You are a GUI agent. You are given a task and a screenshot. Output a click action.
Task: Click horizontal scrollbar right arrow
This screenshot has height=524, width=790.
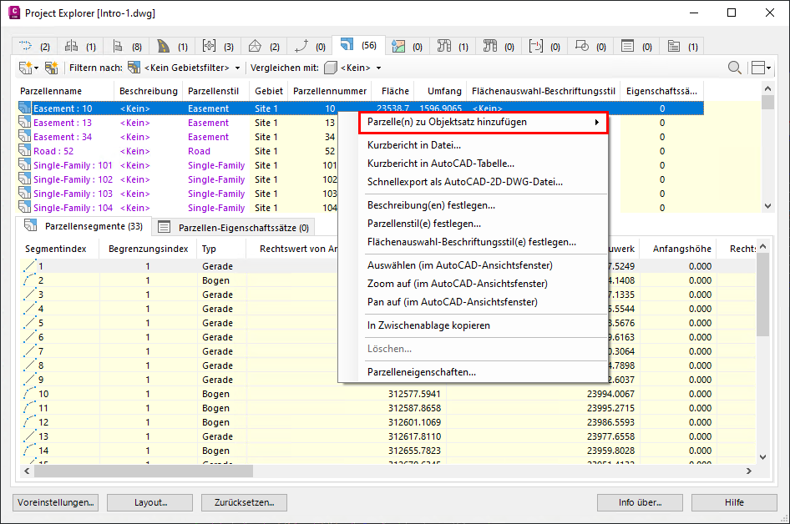click(749, 471)
